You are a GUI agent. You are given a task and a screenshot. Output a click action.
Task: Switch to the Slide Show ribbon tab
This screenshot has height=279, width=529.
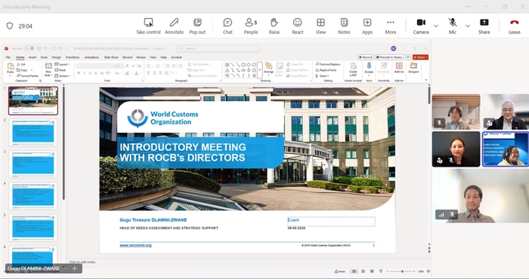coord(111,57)
